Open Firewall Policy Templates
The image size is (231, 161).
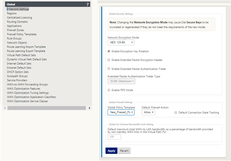pos(22,34)
